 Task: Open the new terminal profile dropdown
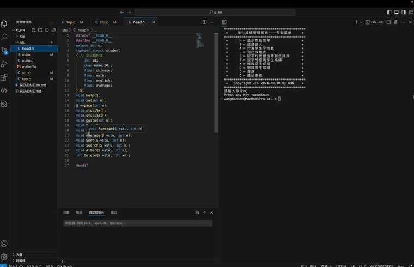pyautogui.click(x=361, y=22)
